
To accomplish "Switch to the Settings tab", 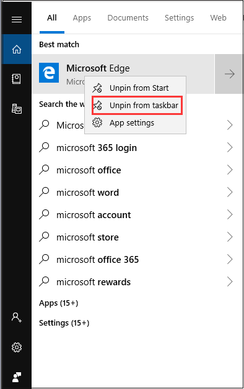I will point(179,18).
